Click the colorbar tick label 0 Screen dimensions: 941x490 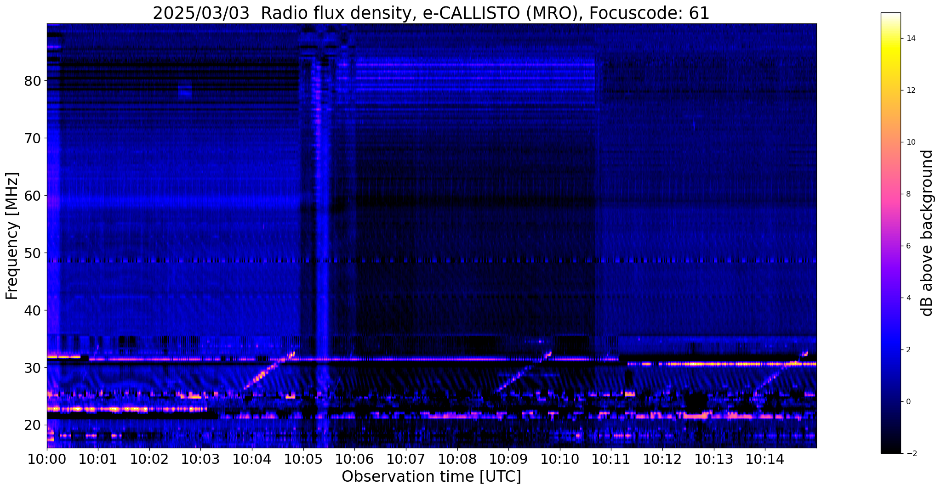908,402
